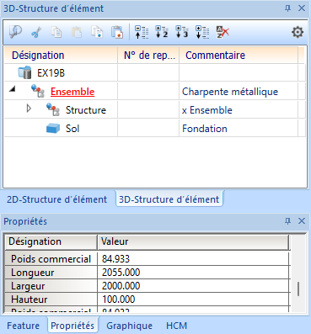Expand the Structure tree node

(x=29, y=109)
